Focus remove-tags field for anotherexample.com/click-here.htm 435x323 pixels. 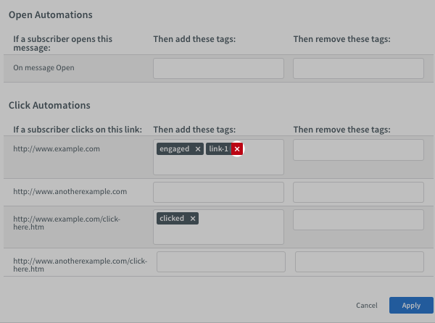click(360, 261)
